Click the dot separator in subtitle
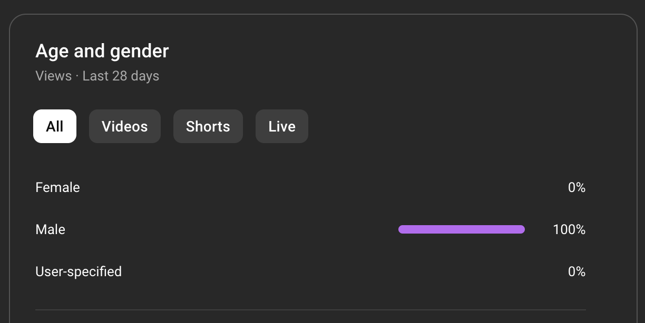The width and height of the screenshot is (645, 323). tap(77, 76)
